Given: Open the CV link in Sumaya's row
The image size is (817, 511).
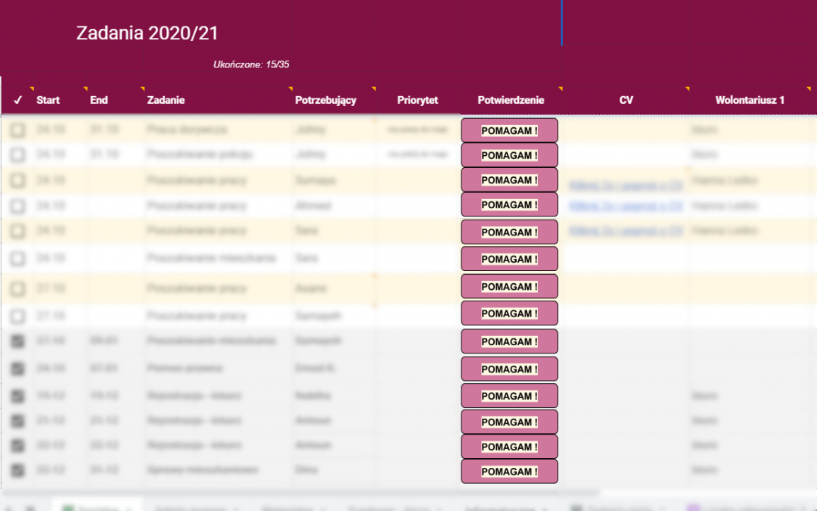Looking at the screenshot, I should 626,183.
